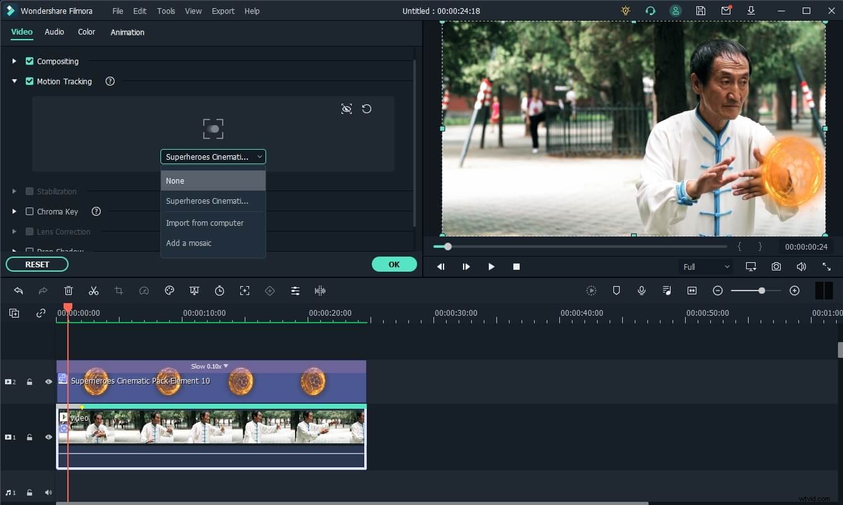
Task: Open the Full preview quality dropdown
Action: pos(706,267)
